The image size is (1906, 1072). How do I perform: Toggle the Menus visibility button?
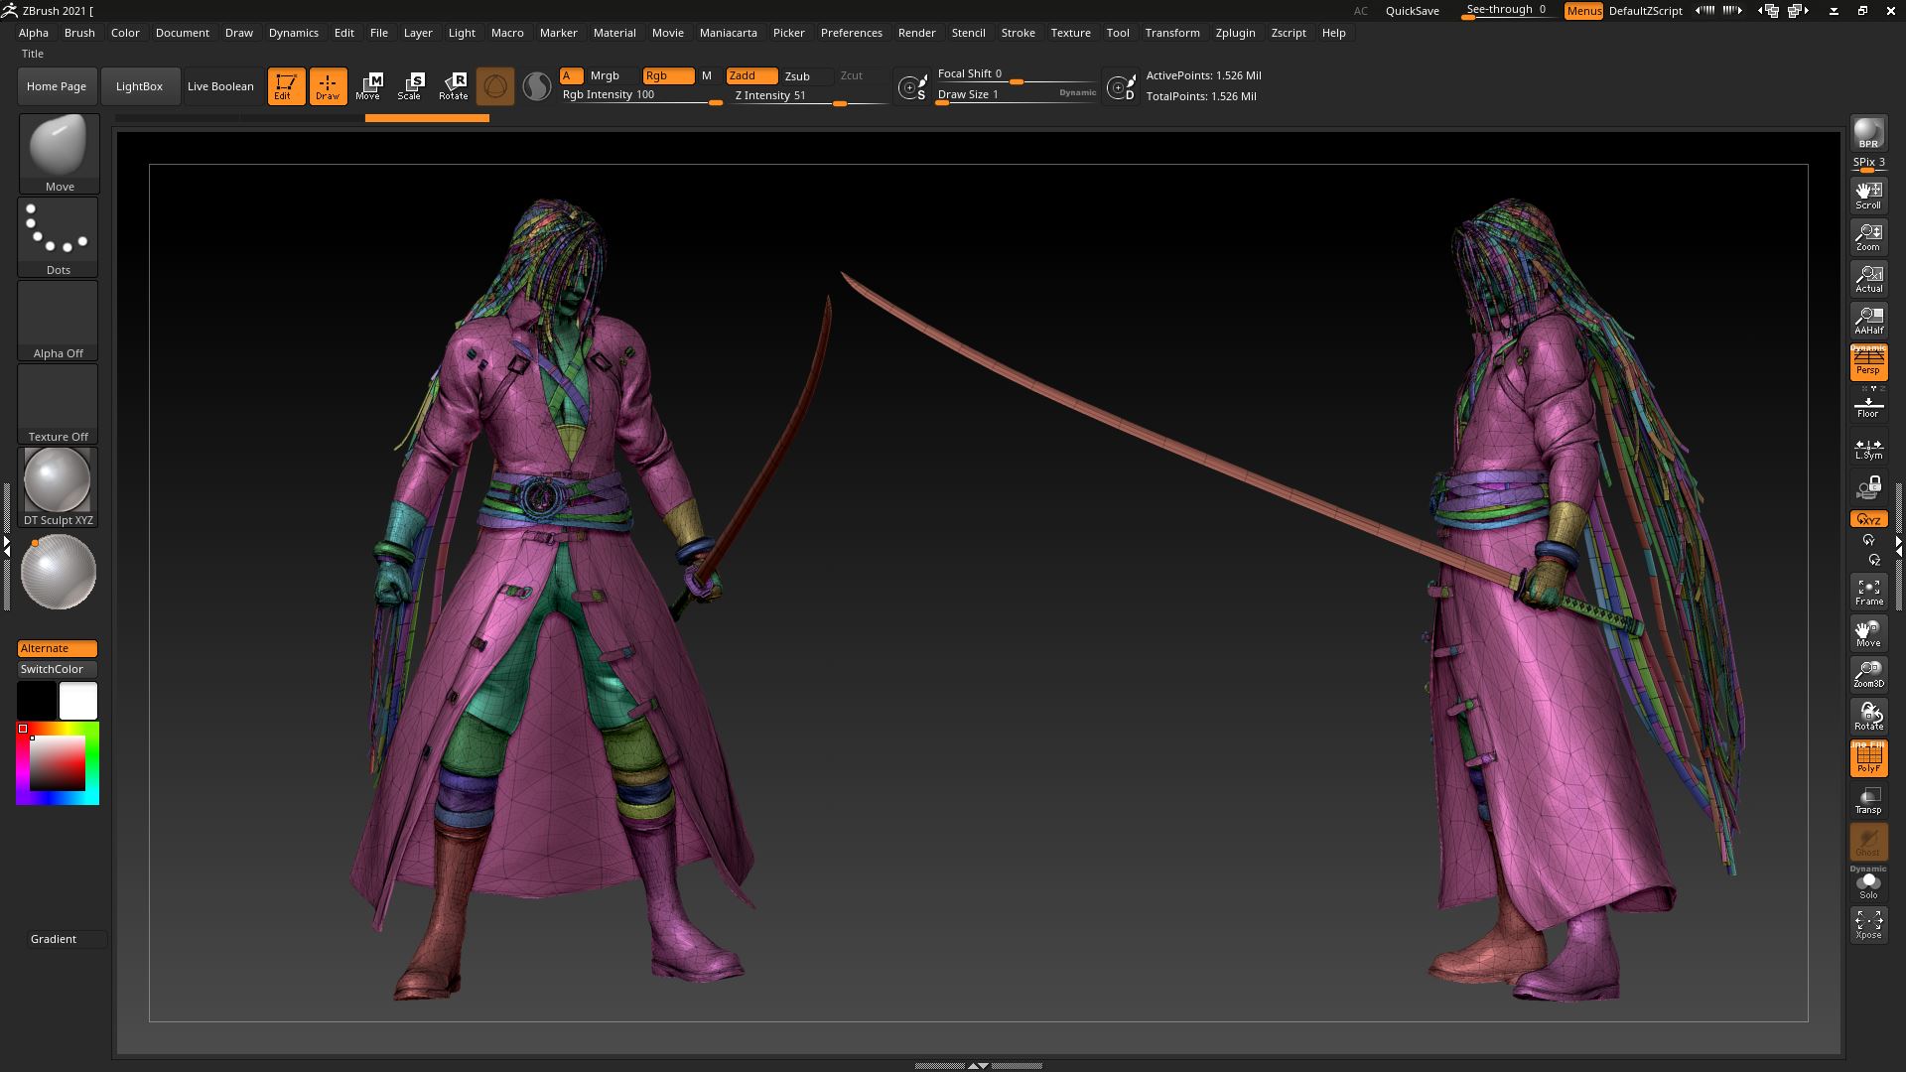(x=1583, y=11)
